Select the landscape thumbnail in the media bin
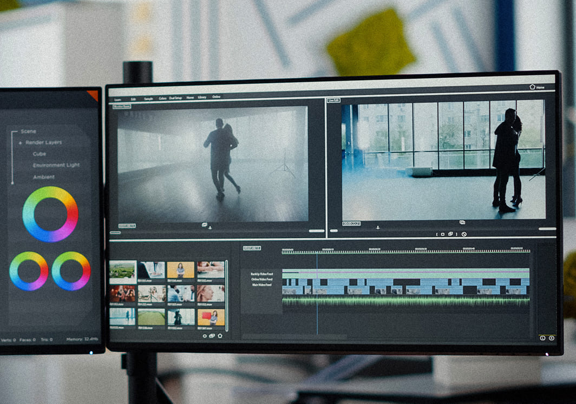Image resolution: width=576 pixels, height=404 pixels. coord(122,269)
